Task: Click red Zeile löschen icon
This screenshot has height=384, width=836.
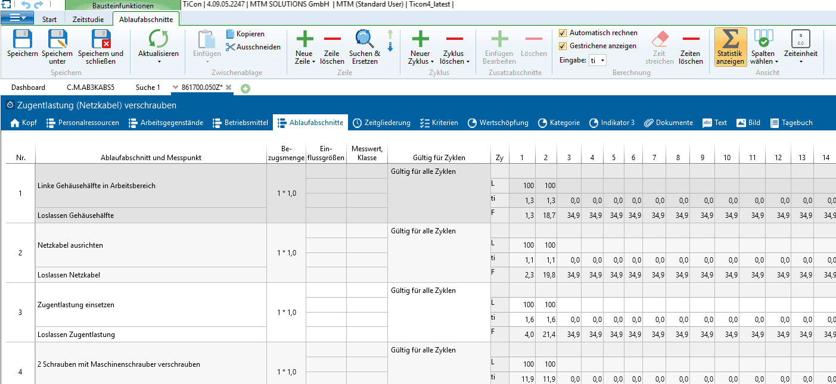Action: (x=332, y=39)
